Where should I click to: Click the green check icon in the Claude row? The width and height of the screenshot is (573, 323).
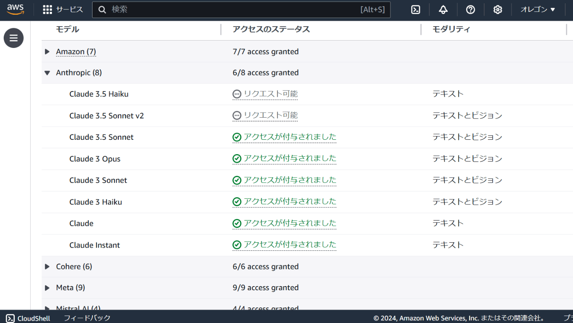pos(237,223)
